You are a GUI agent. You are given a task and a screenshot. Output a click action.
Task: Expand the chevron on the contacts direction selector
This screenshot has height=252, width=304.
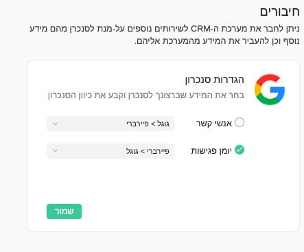click(55, 124)
